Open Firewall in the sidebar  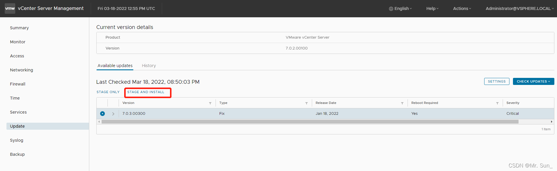(x=18, y=84)
